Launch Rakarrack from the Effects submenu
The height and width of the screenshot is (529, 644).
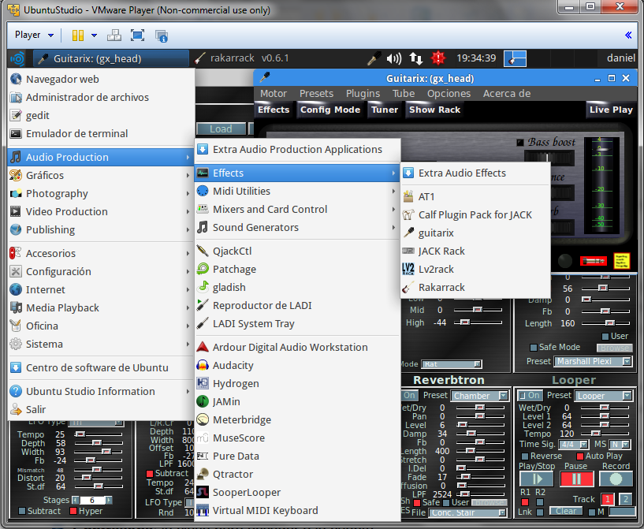[441, 288]
